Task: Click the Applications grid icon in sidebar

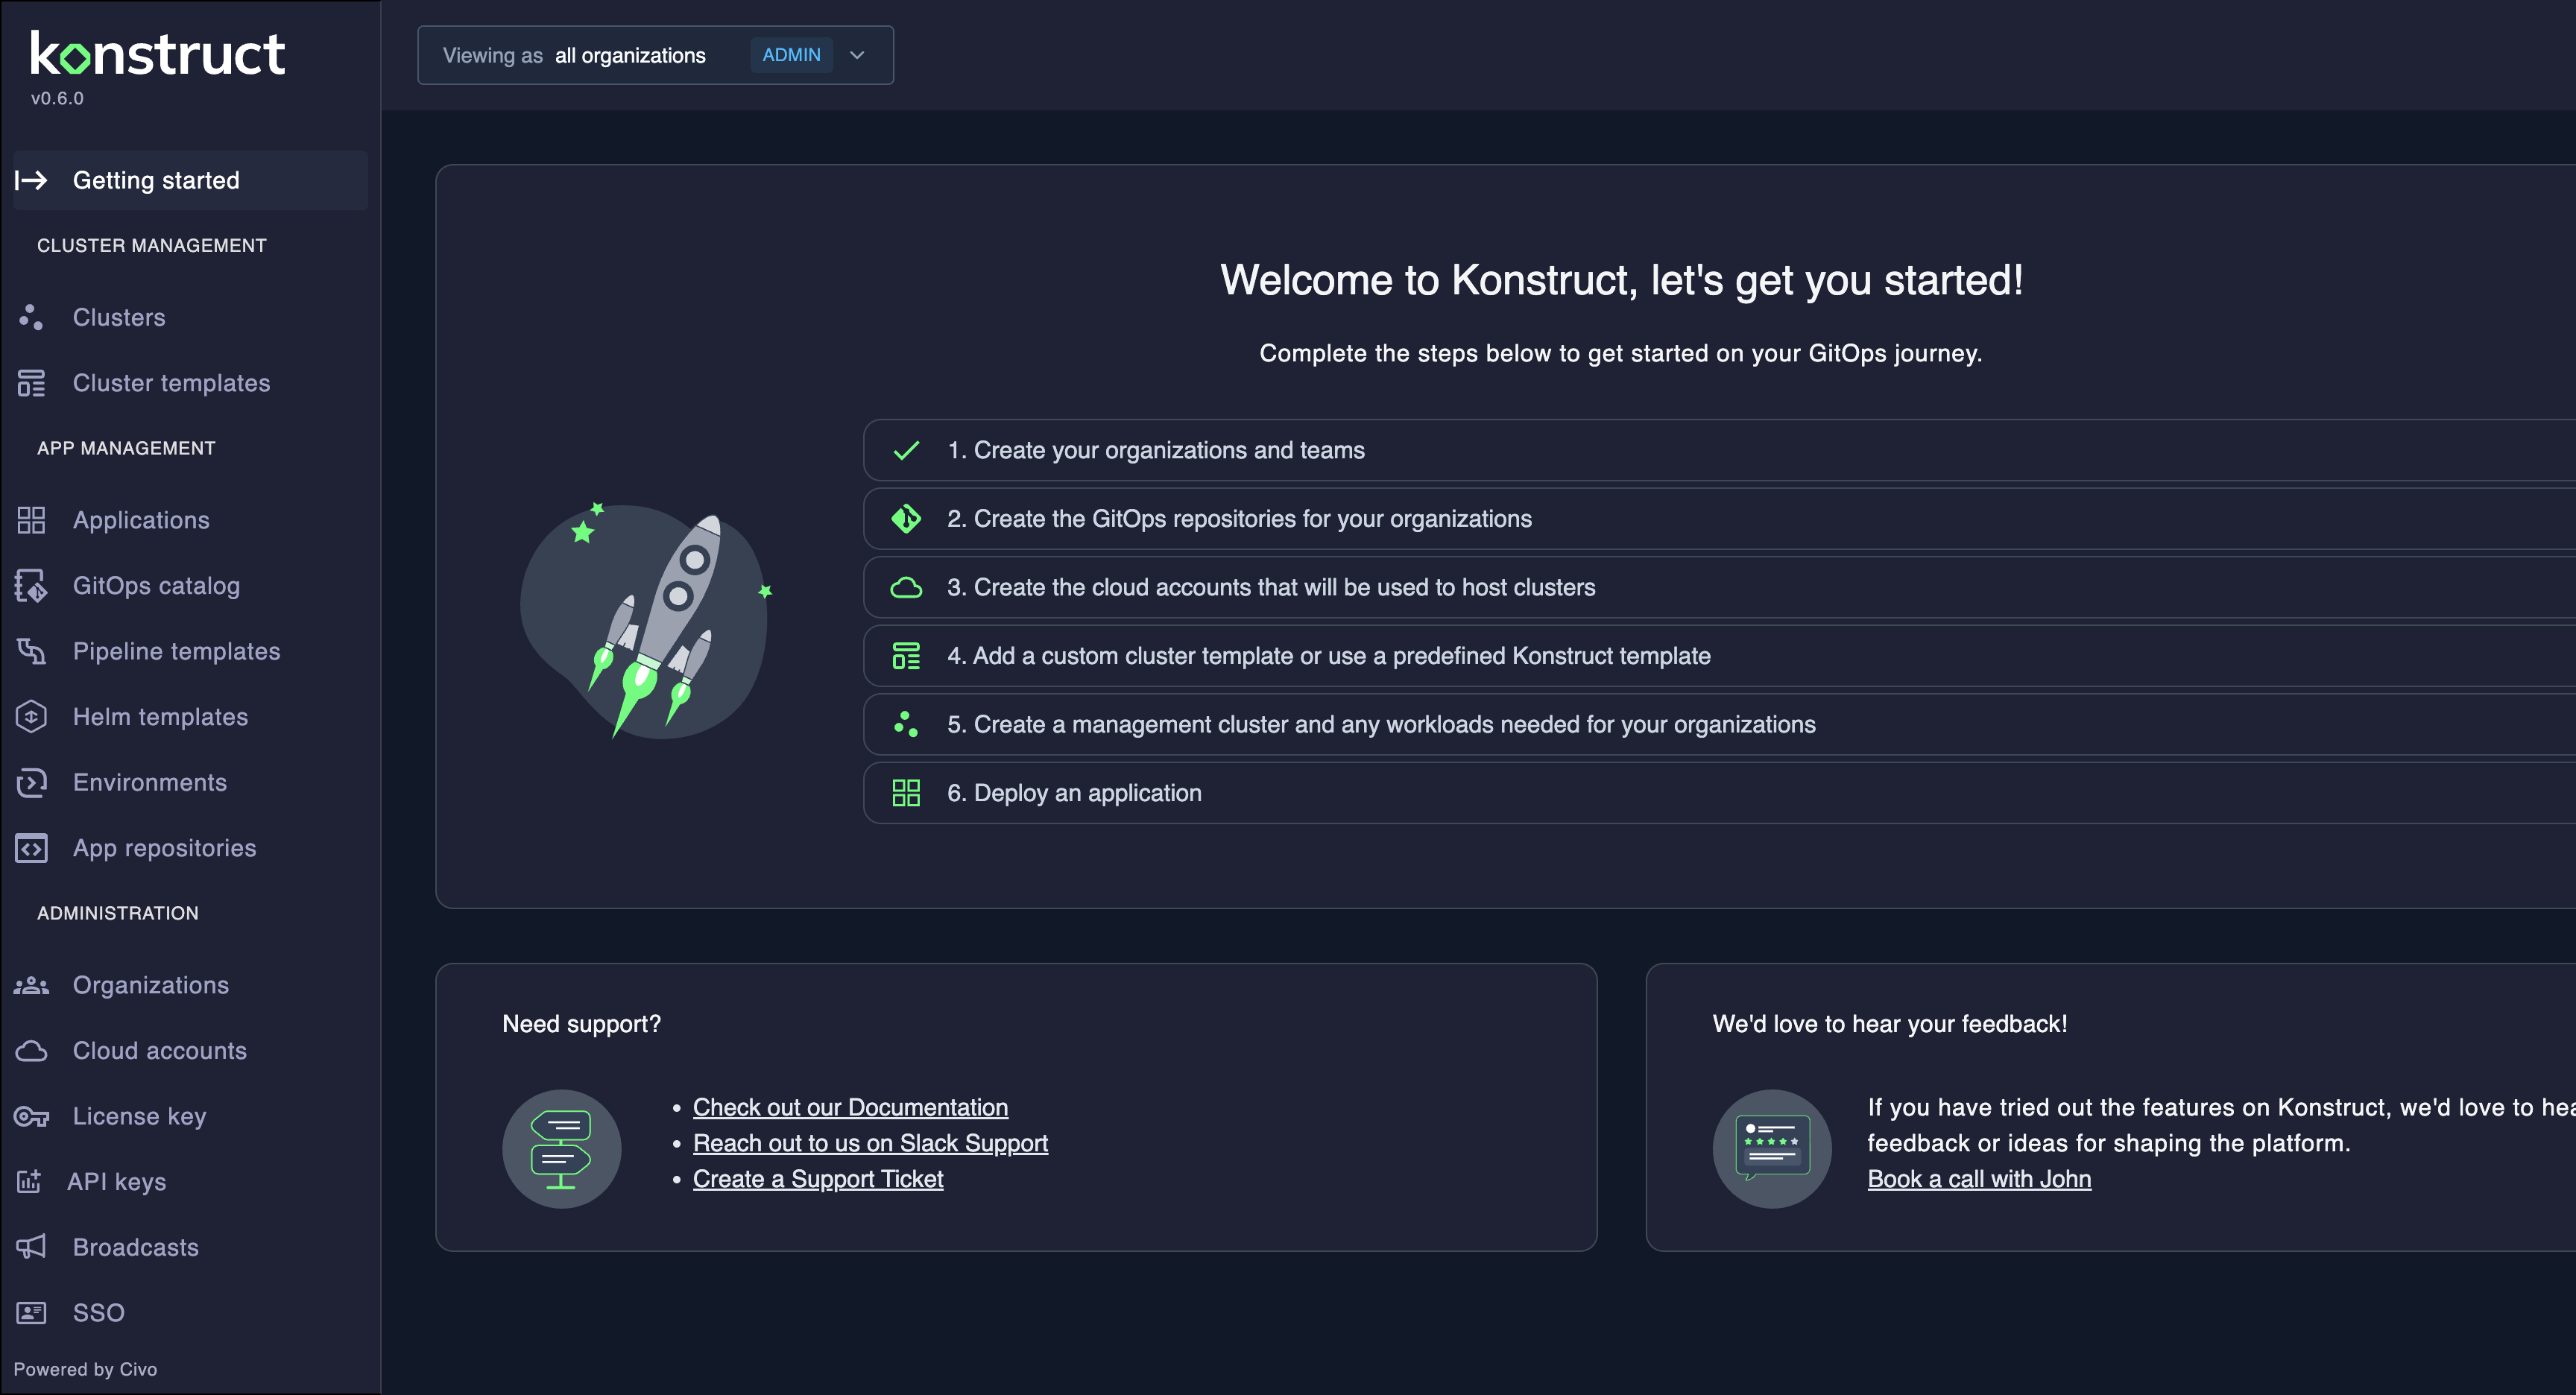Action: click(x=31, y=520)
